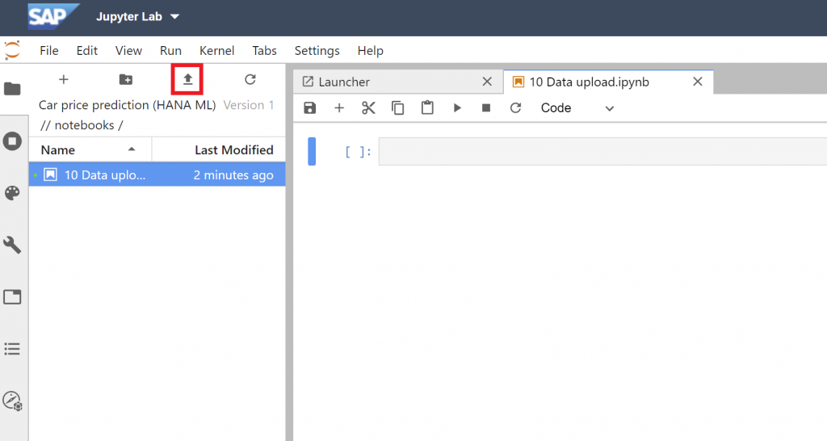Sort files by Last Modified column

click(x=219, y=149)
